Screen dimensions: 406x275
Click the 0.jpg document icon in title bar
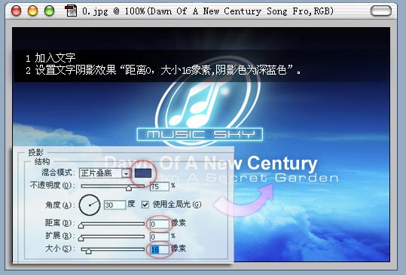[x=71, y=11]
